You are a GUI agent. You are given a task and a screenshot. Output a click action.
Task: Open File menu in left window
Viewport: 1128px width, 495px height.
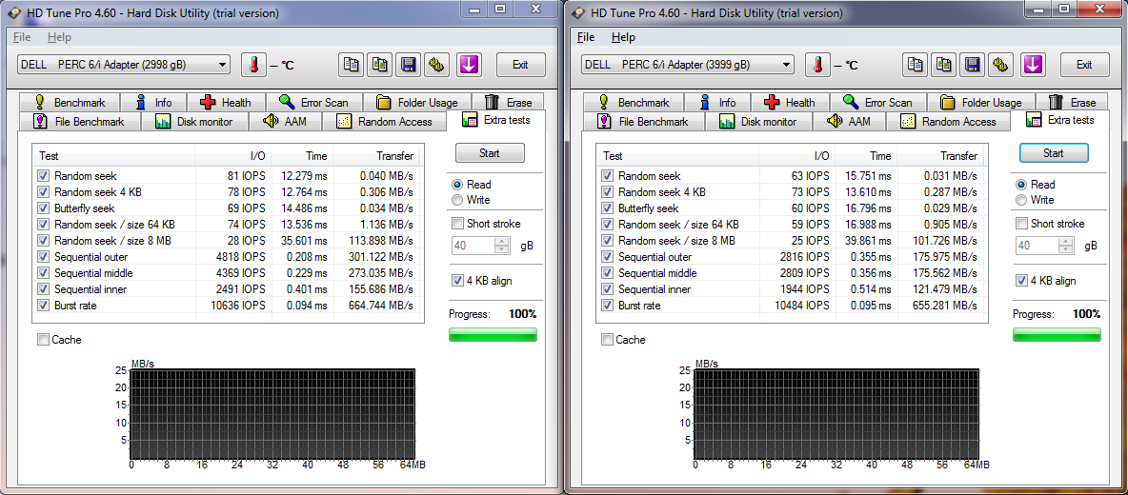pos(22,36)
